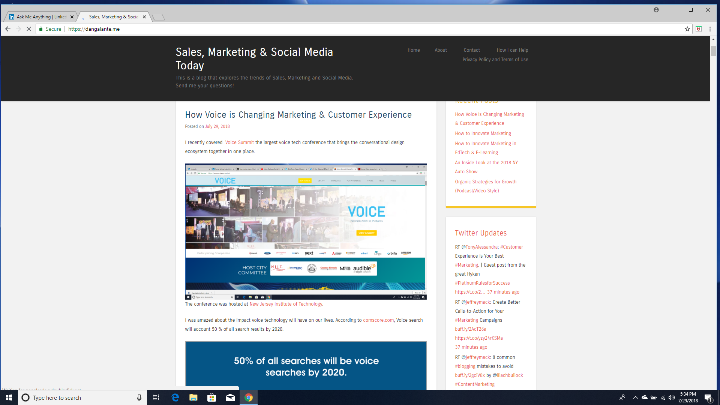Screen dimensions: 720x405
Task: Click the Sales, Marketing & Social Media Today title
Action: coord(254,58)
